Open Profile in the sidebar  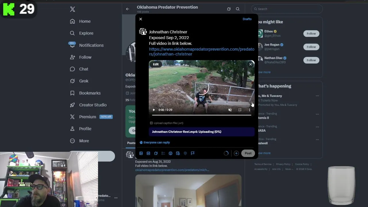point(81,129)
